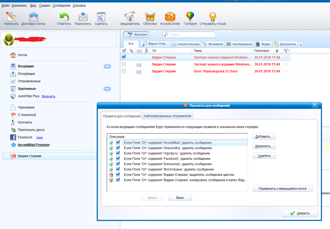Screen dimensions: 330x229
Task: Open the Отправленные sent folder
Action: pos(29,81)
